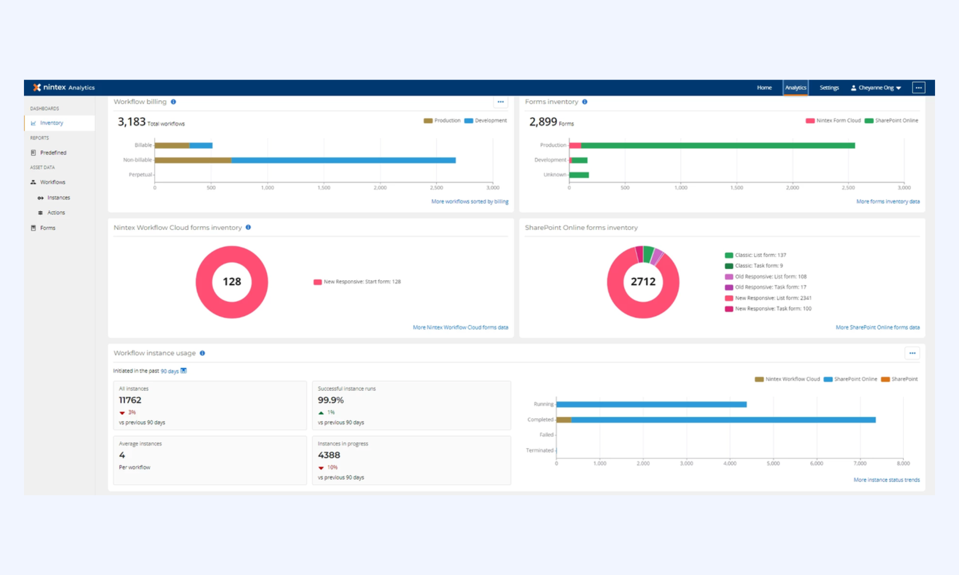This screenshot has width=959, height=575.
Task: Click the Production bar in Forms inventory
Action: (712, 146)
